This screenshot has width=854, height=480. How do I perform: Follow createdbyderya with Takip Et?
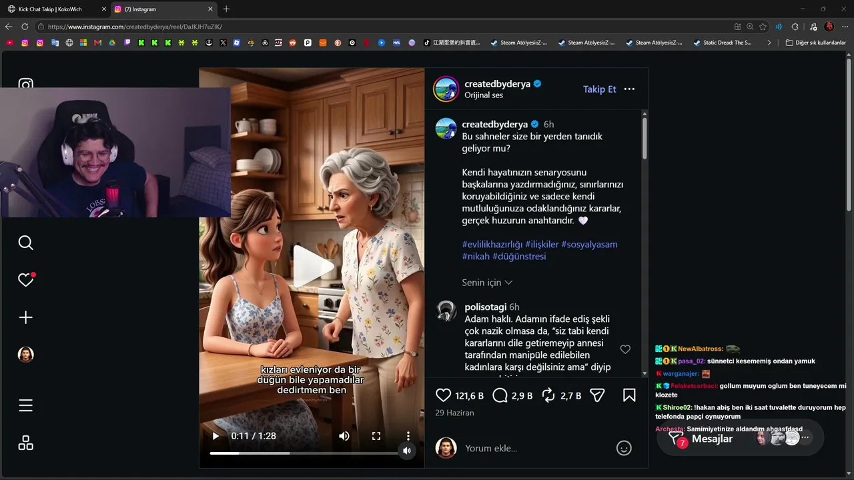click(600, 89)
